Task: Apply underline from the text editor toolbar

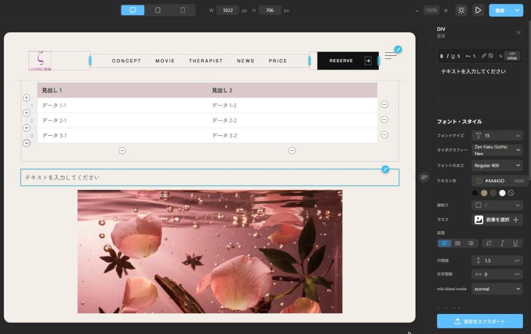Action: pos(453,56)
